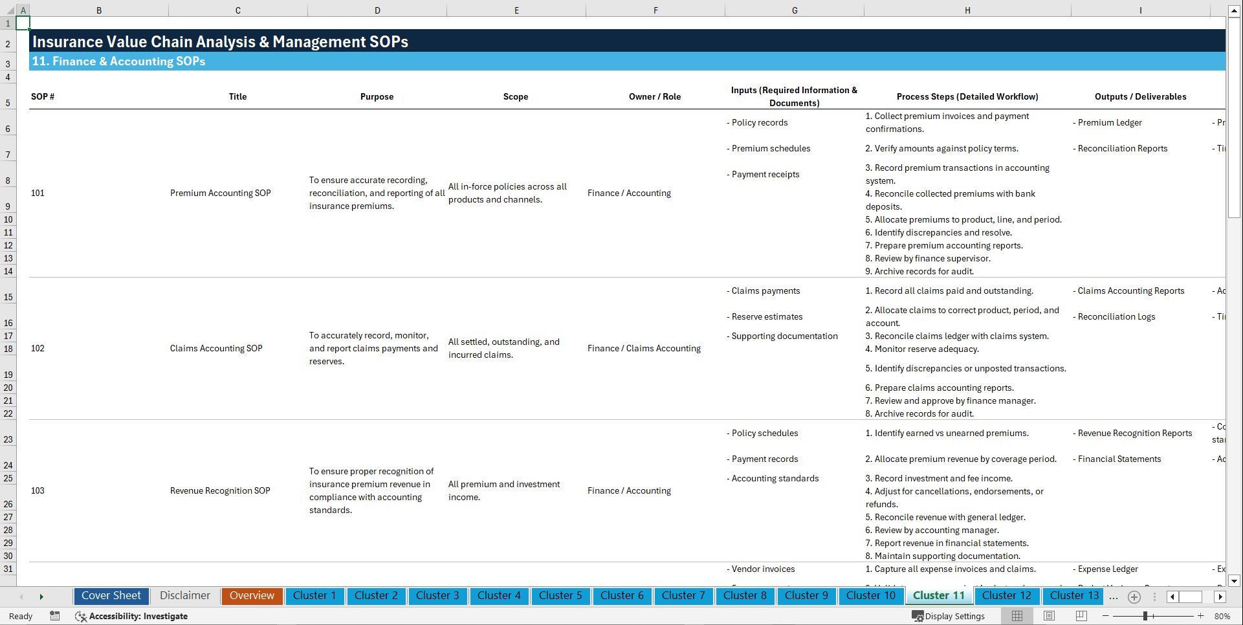Switch to the Cluster 5 tab
Image resolution: width=1243 pixels, height=625 pixels.
pos(560,596)
